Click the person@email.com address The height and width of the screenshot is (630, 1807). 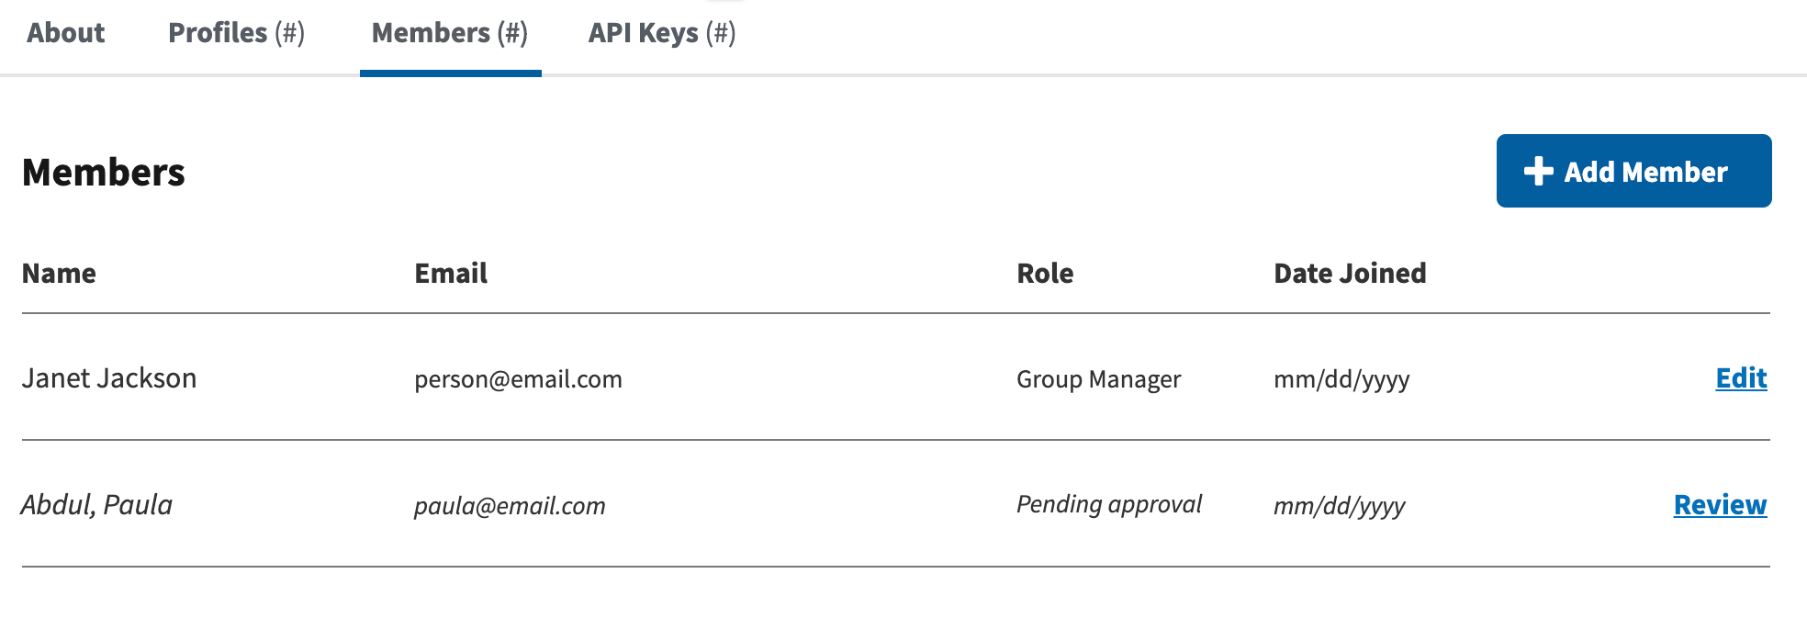[x=518, y=379]
